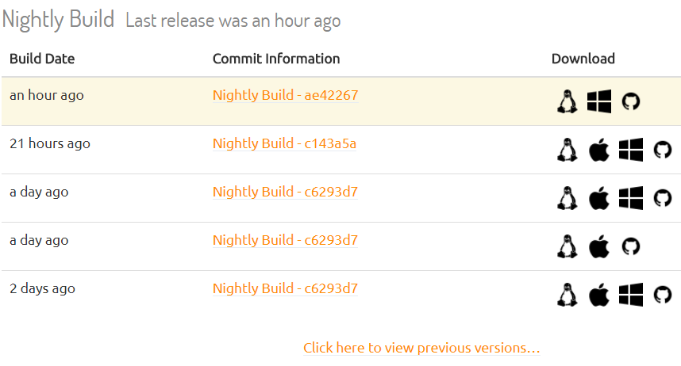Click here to view previous versions link
The height and width of the screenshot is (366, 681).
[421, 348]
